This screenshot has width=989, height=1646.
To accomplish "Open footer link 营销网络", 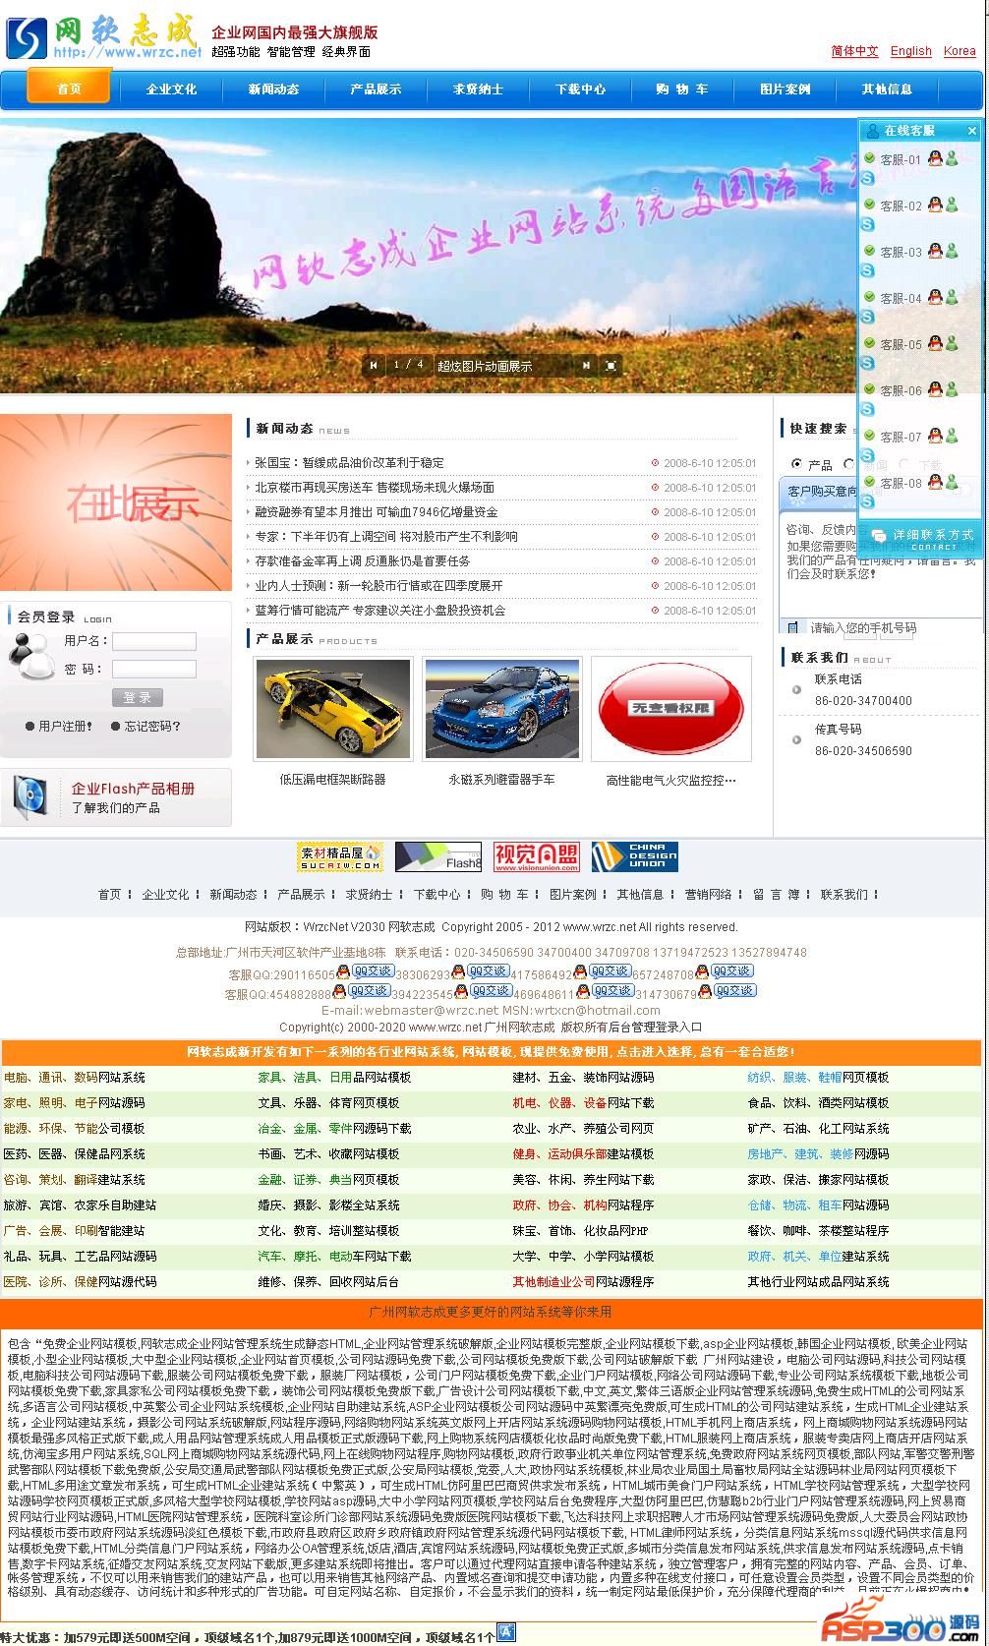I will pyautogui.click(x=709, y=895).
